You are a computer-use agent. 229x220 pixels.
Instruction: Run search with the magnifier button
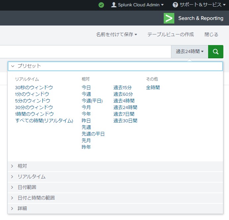[x=216, y=52]
